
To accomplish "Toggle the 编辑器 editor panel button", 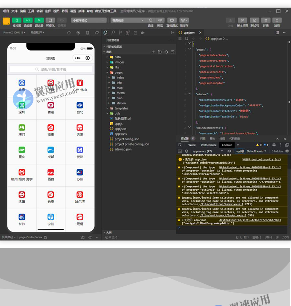I will 28,20.
